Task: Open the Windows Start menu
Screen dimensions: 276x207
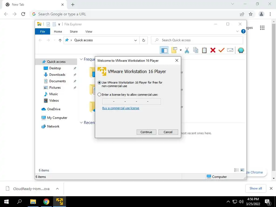Action: pyautogui.click(x=6, y=202)
